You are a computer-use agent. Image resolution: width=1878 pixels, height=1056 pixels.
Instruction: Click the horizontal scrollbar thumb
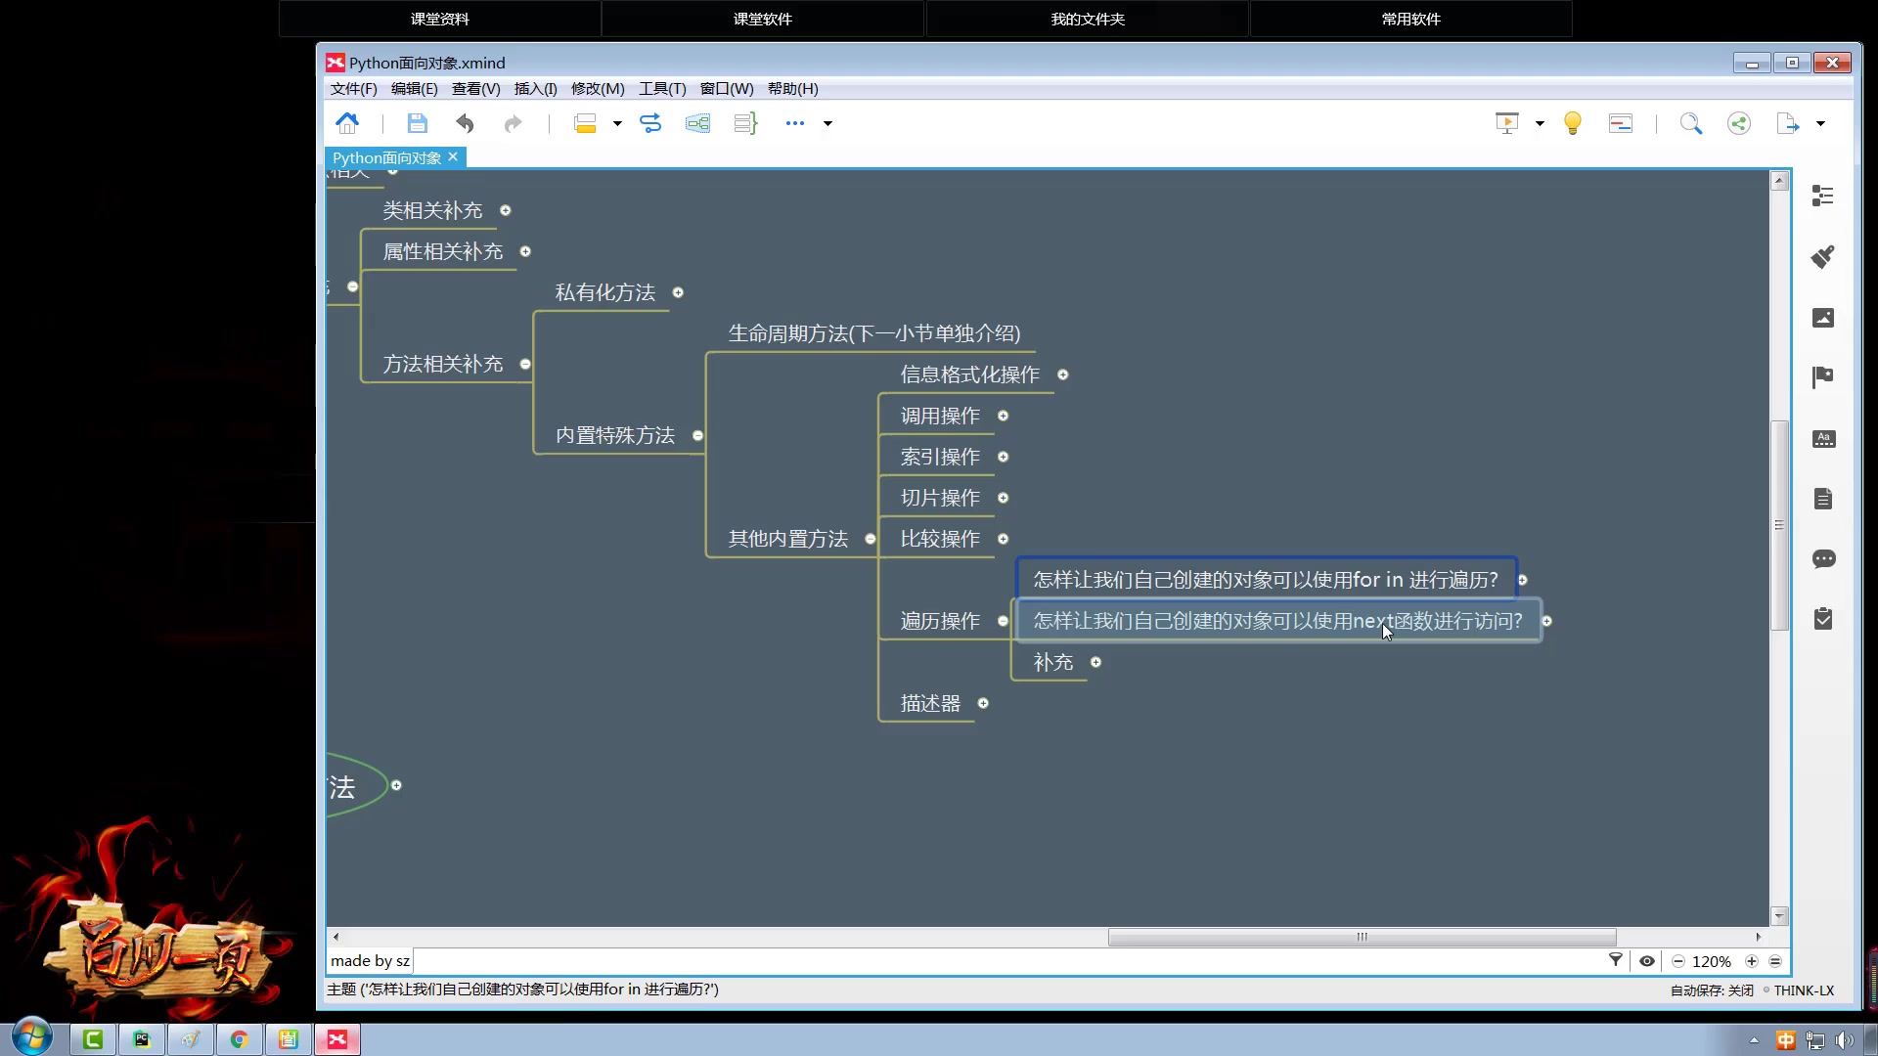(1361, 937)
